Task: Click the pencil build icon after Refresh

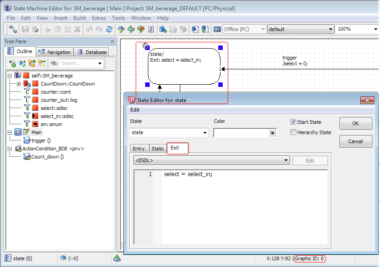Action: 121,29
